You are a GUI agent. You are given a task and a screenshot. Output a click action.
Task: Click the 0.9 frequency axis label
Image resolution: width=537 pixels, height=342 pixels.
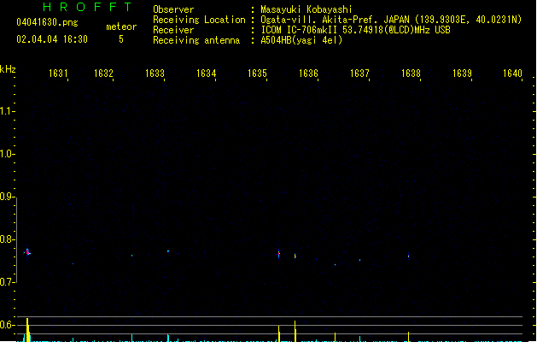click(x=6, y=197)
